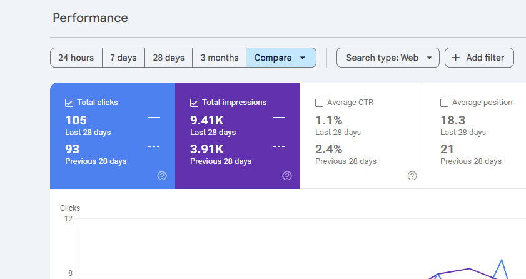Click dashed line legend beside 3.91K impressions
Viewport: 526px width, 279px height.
pyautogui.click(x=279, y=146)
